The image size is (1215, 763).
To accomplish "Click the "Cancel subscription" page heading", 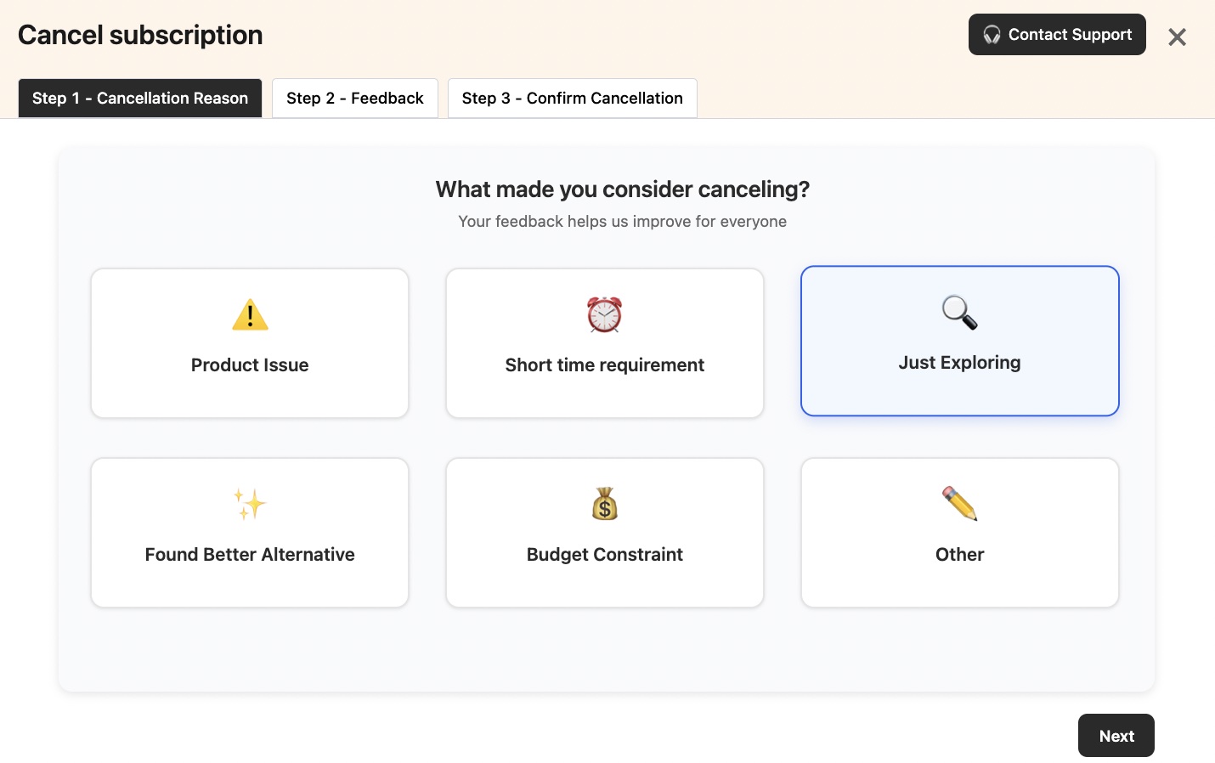I will [x=140, y=35].
